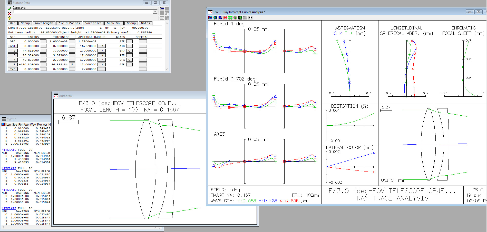Open the Pxc menu in TW 1 window

(x=39, y=124)
